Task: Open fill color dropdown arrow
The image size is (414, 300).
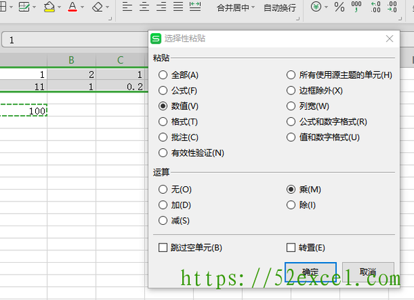Action: [59, 7]
